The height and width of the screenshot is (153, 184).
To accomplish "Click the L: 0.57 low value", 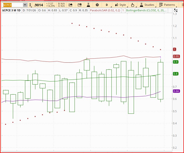I will [x=63, y=10].
